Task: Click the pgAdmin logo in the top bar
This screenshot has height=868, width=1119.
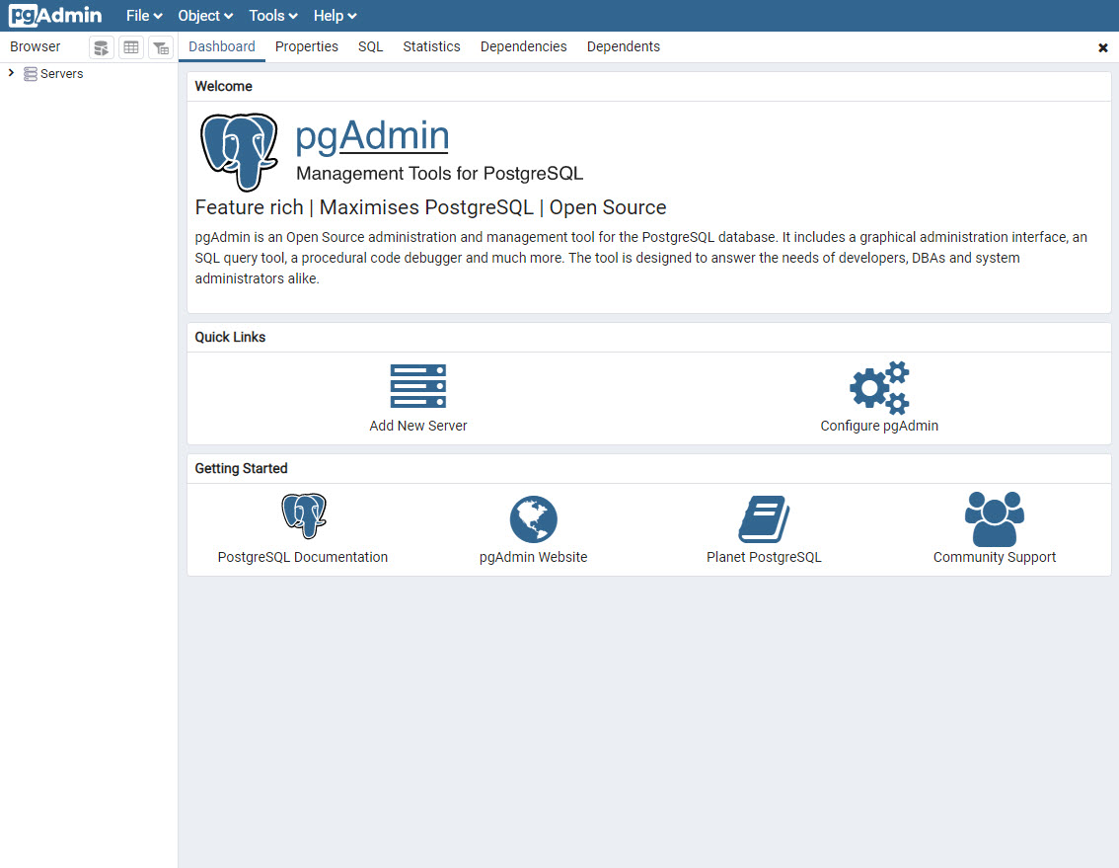Action: pos(55,15)
